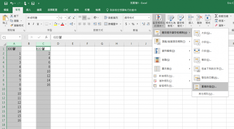Open the File (檔案) tab

click(x=6, y=10)
